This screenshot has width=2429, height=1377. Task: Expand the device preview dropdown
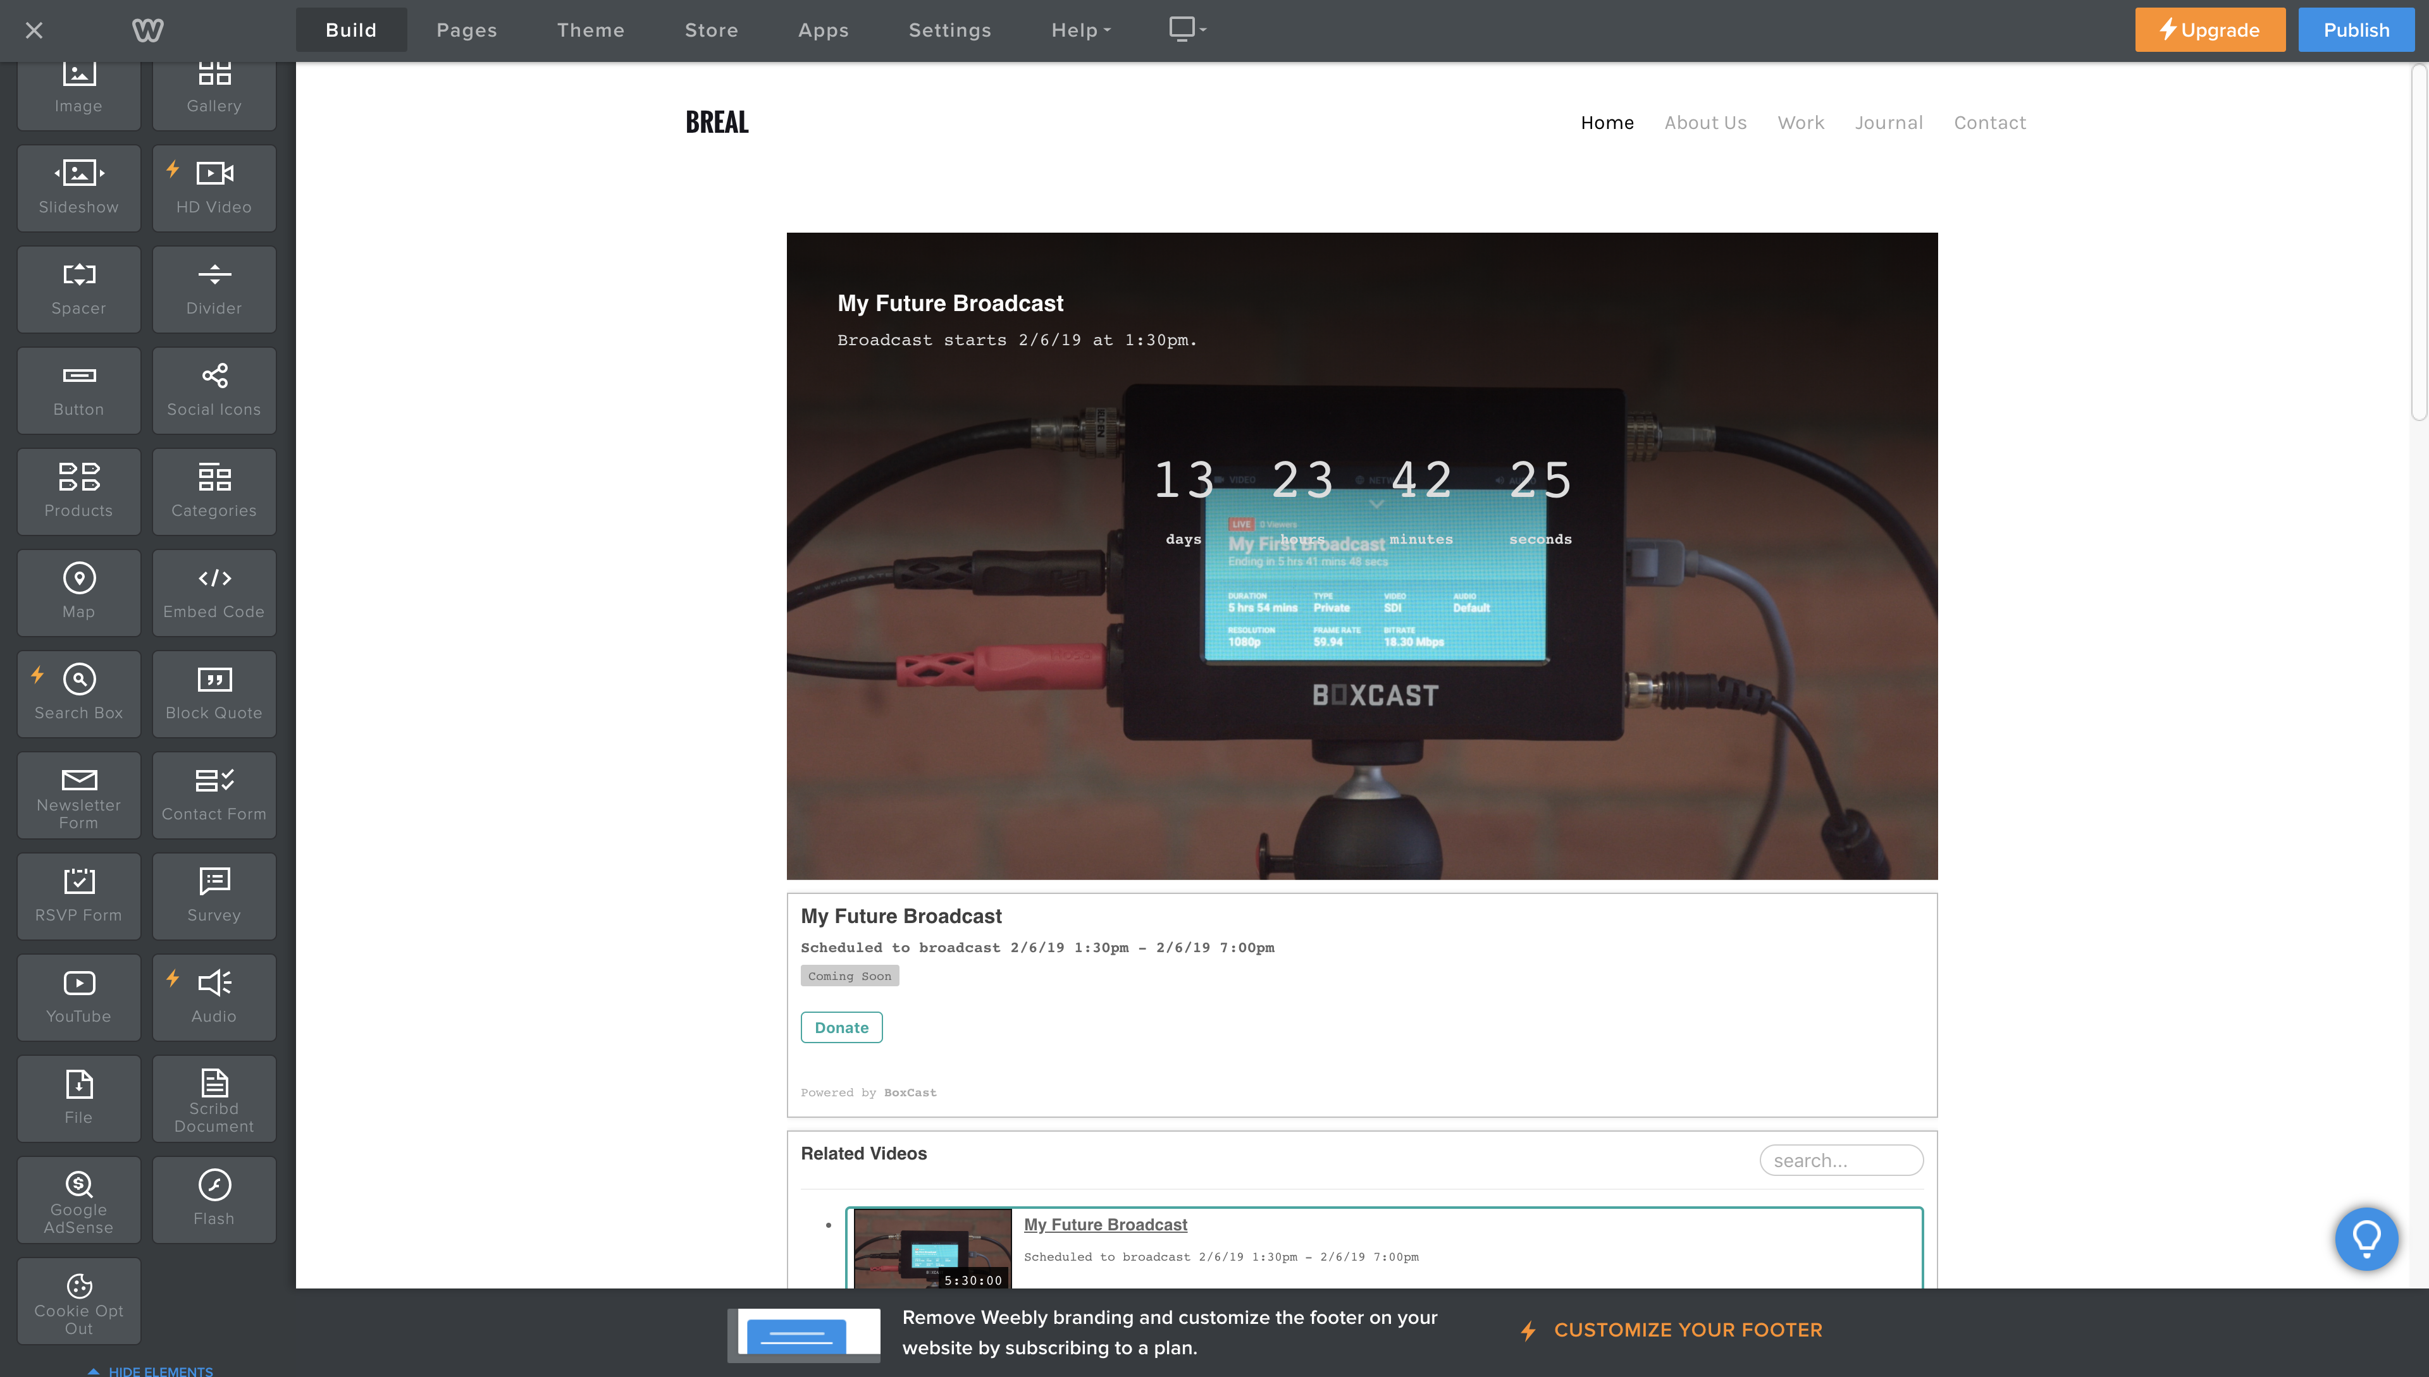click(x=1187, y=29)
